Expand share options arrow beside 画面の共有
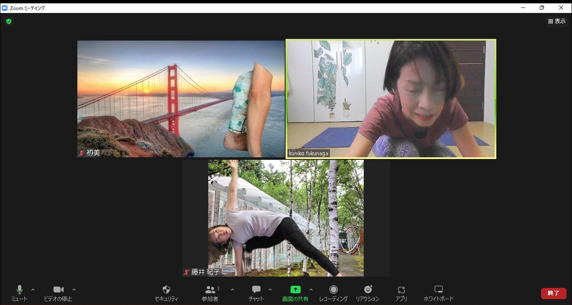This screenshot has width=572, height=305. click(x=311, y=290)
